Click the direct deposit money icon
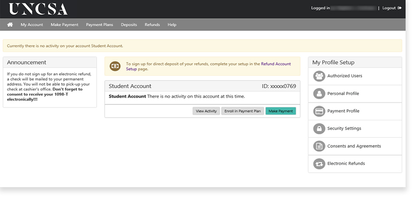Image resolution: width=416 pixels, height=208 pixels. click(115, 66)
